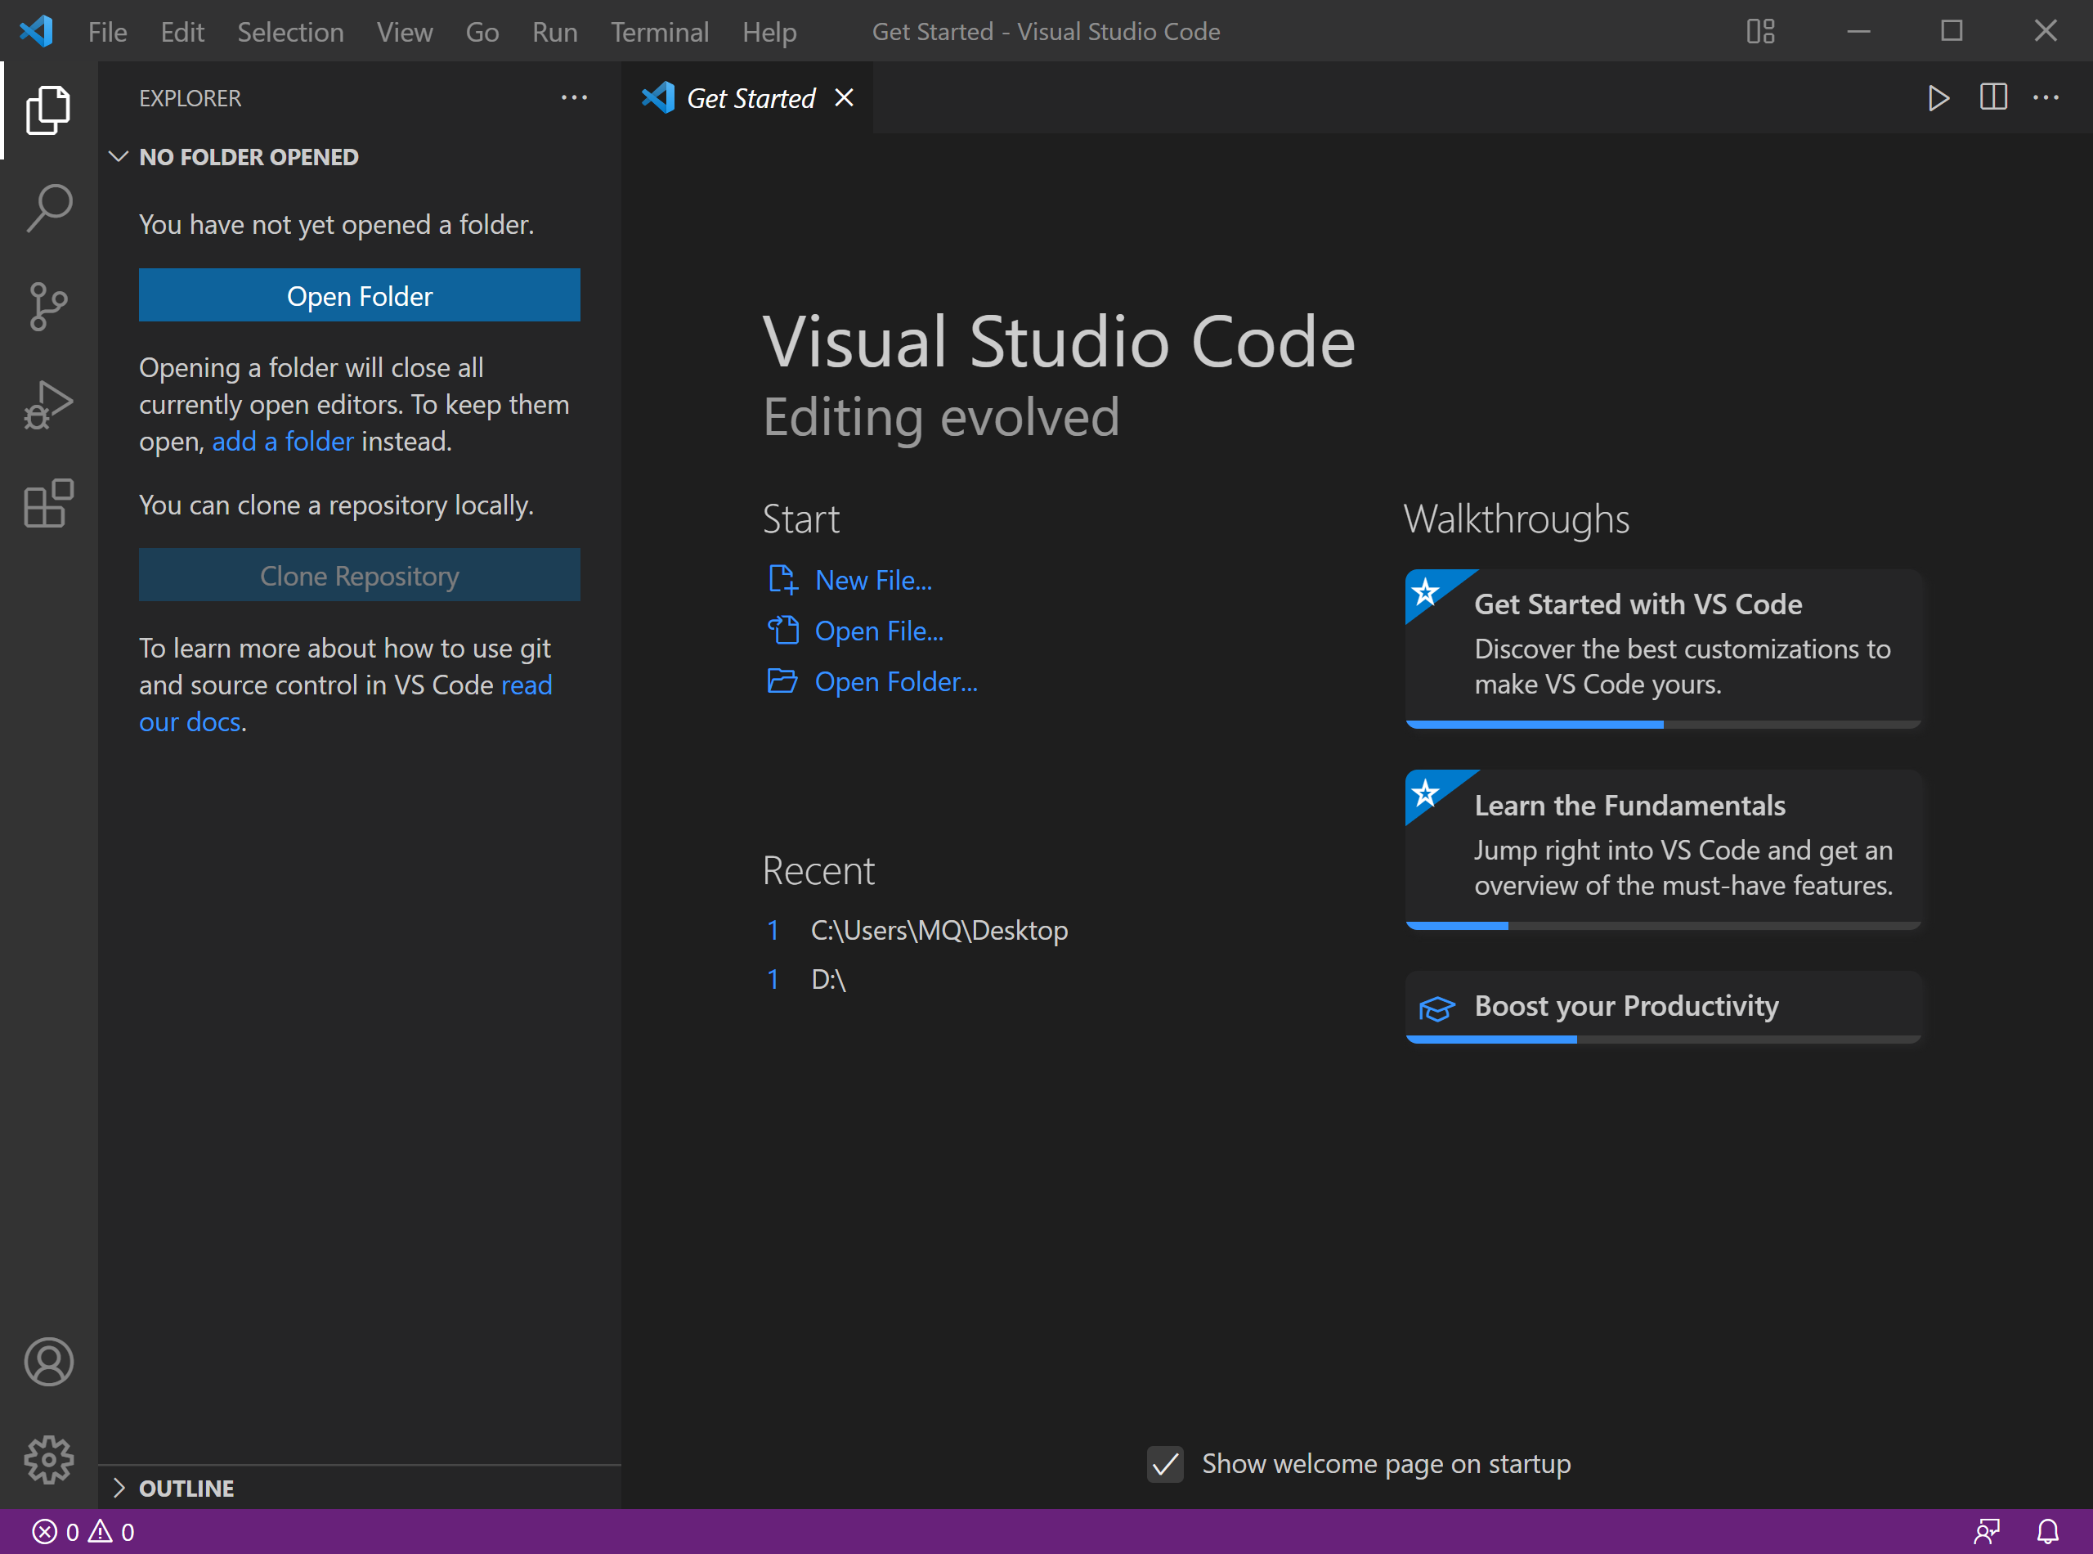The width and height of the screenshot is (2093, 1554).
Task: Open the Search view icon
Action: click(48, 208)
